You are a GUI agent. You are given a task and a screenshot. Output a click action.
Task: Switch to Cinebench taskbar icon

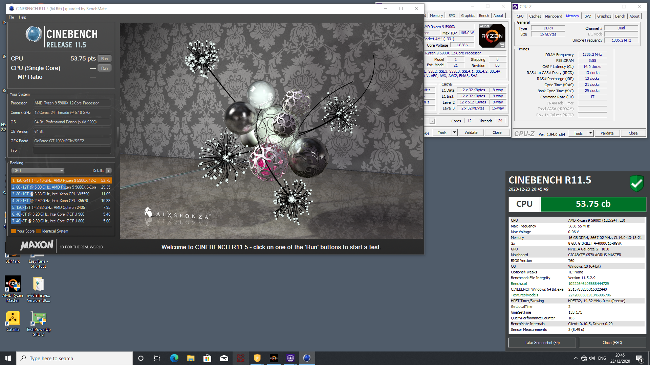307,358
